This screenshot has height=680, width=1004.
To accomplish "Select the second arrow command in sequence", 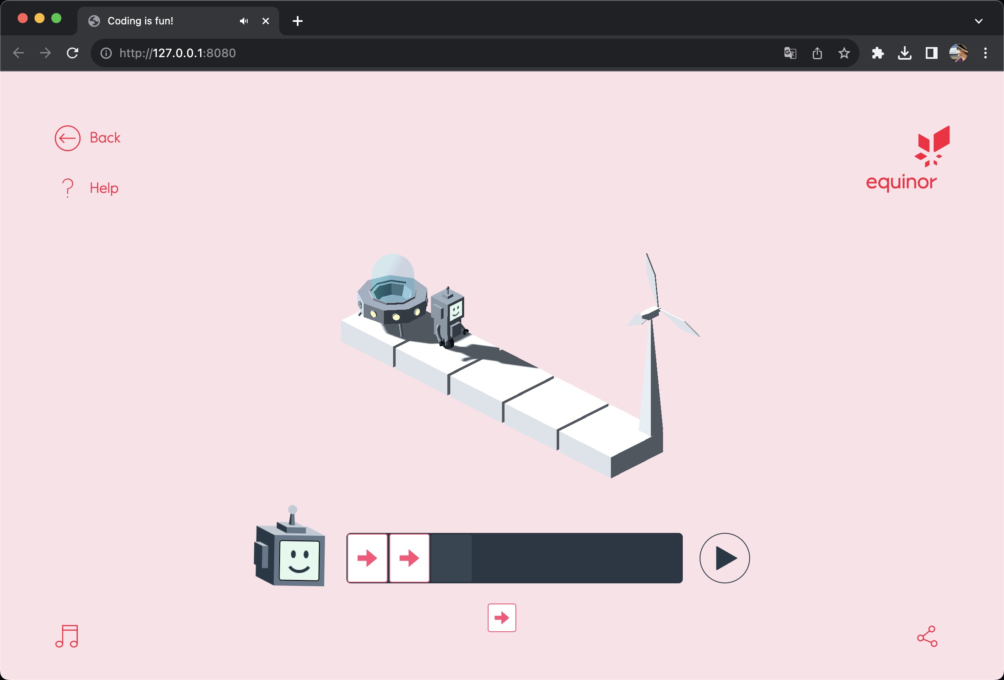I will (x=409, y=558).
